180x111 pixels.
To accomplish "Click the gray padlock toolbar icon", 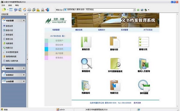I will tap(43, 10).
